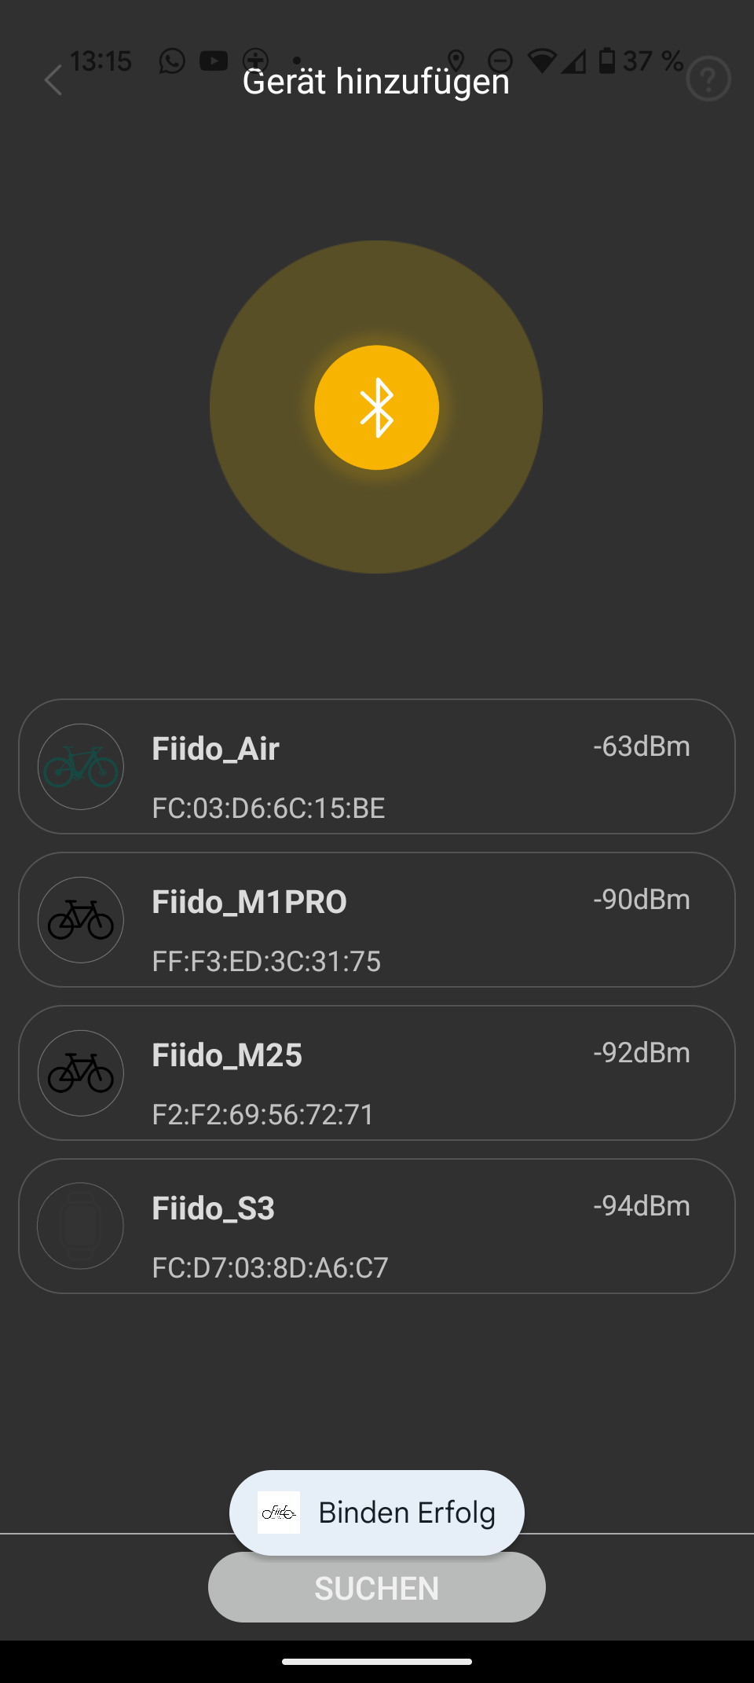Tap the Fiido logo in the toast
Image resolution: width=754 pixels, height=1683 pixels.
279,1512
